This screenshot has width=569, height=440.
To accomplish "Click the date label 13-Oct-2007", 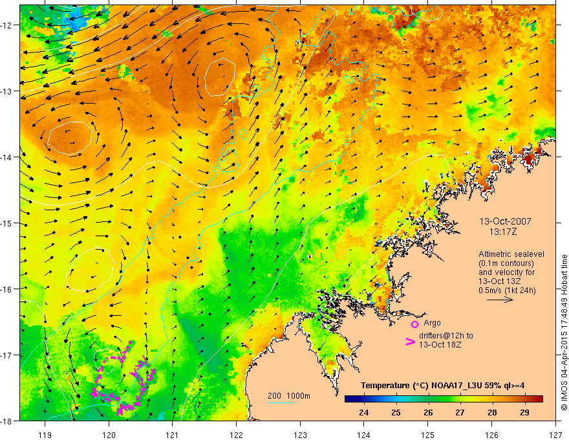I will [x=505, y=221].
